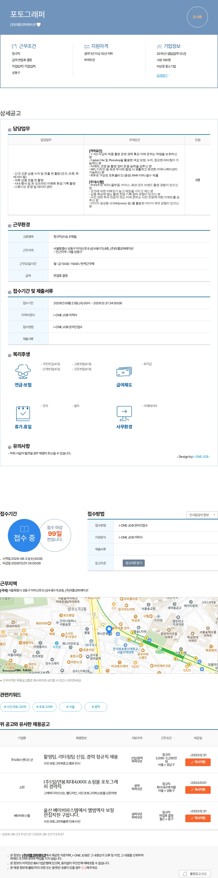This screenshot has height=878, width=218.
Task: Select the #경력 keyword tag
Action: (x=96, y=706)
